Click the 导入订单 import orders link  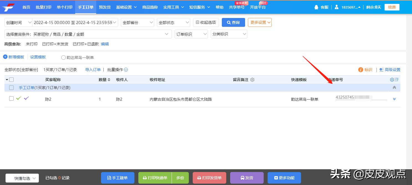coord(93,69)
